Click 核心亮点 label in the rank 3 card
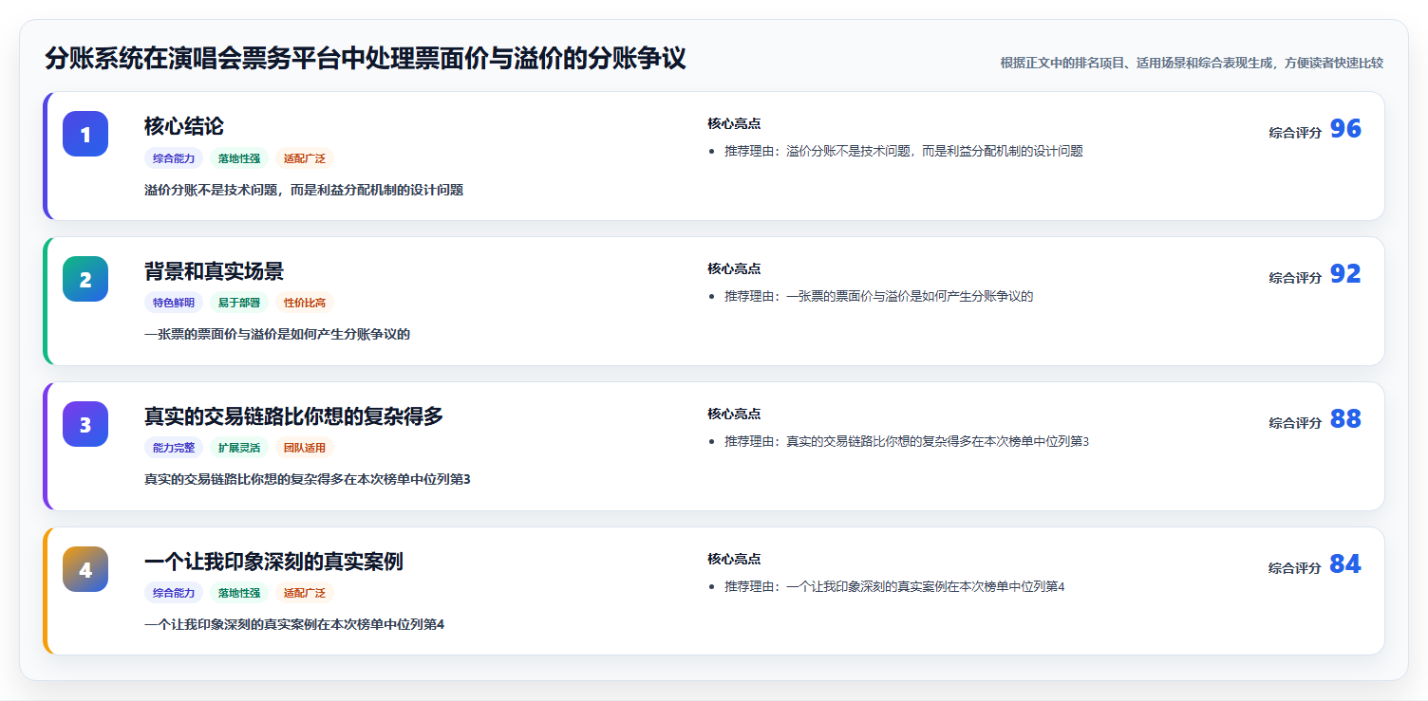1428x701 pixels. [x=734, y=414]
